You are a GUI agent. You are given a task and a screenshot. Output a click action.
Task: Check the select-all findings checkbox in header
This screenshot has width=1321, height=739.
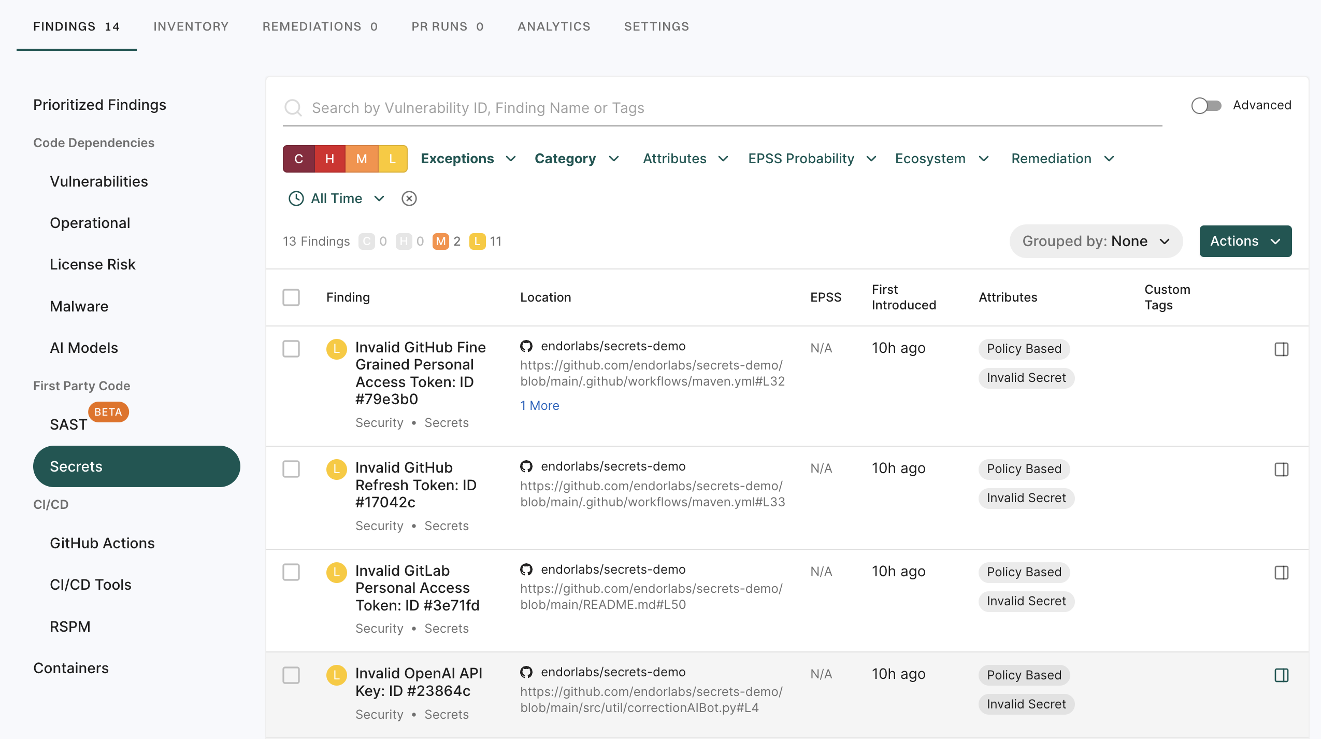tap(291, 297)
